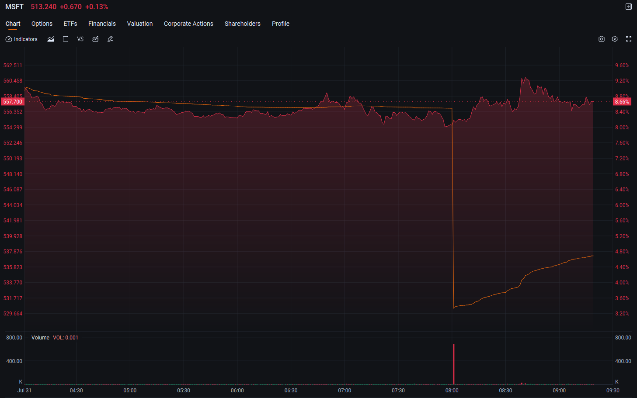This screenshot has width=637, height=398.
Task: Show the Profile tab
Action: tap(281, 24)
